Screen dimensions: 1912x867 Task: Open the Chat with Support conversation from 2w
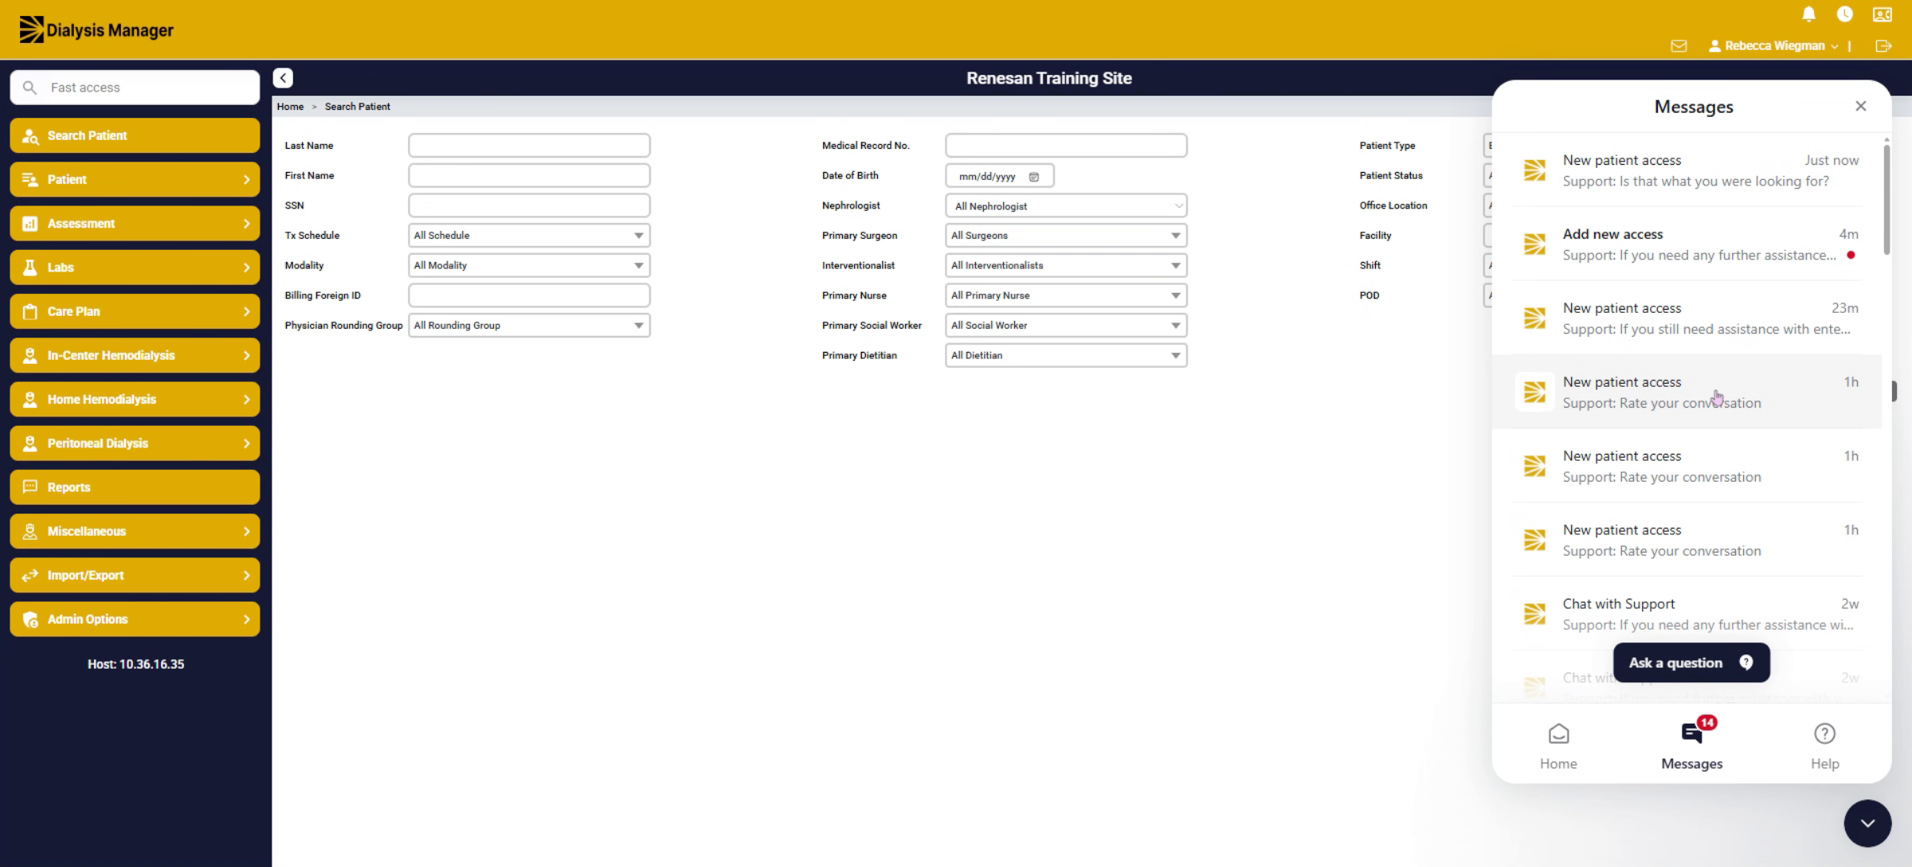tap(1687, 614)
